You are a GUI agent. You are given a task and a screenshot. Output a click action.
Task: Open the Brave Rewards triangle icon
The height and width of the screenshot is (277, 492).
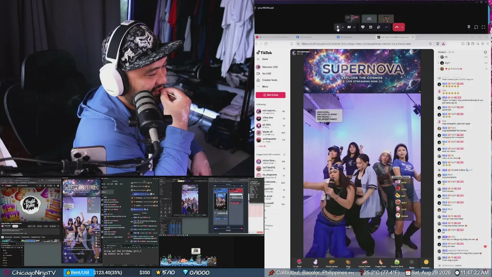coord(443,44)
